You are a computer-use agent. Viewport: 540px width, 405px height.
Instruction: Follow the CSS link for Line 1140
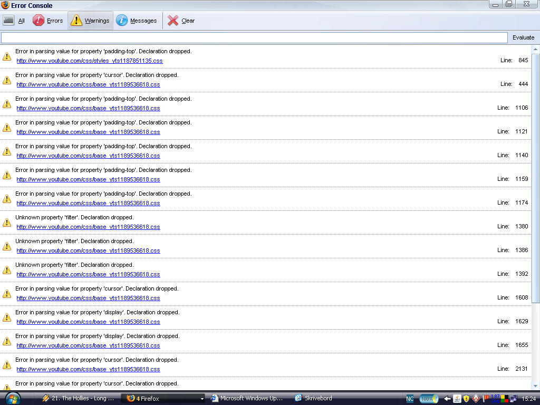point(88,156)
